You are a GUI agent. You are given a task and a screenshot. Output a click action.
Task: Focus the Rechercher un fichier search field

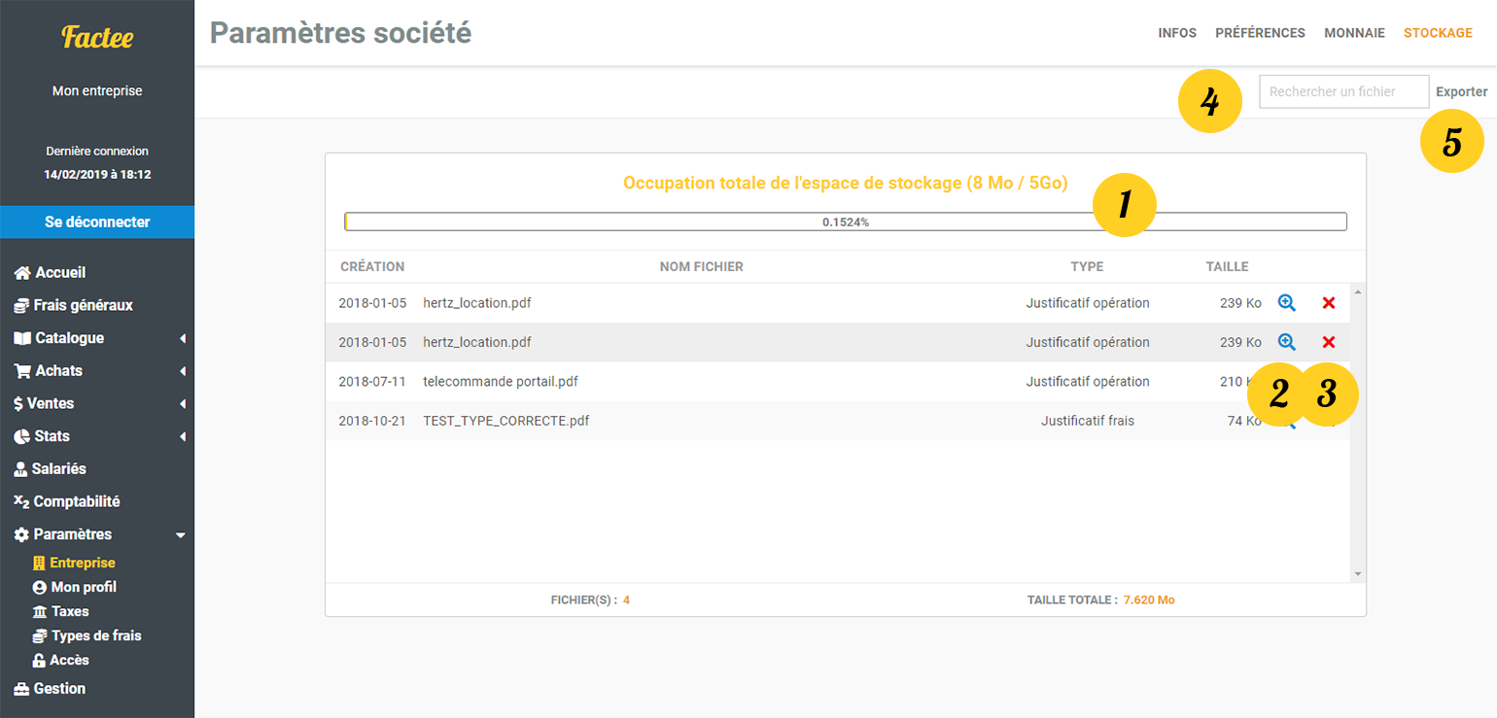[1343, 92]
